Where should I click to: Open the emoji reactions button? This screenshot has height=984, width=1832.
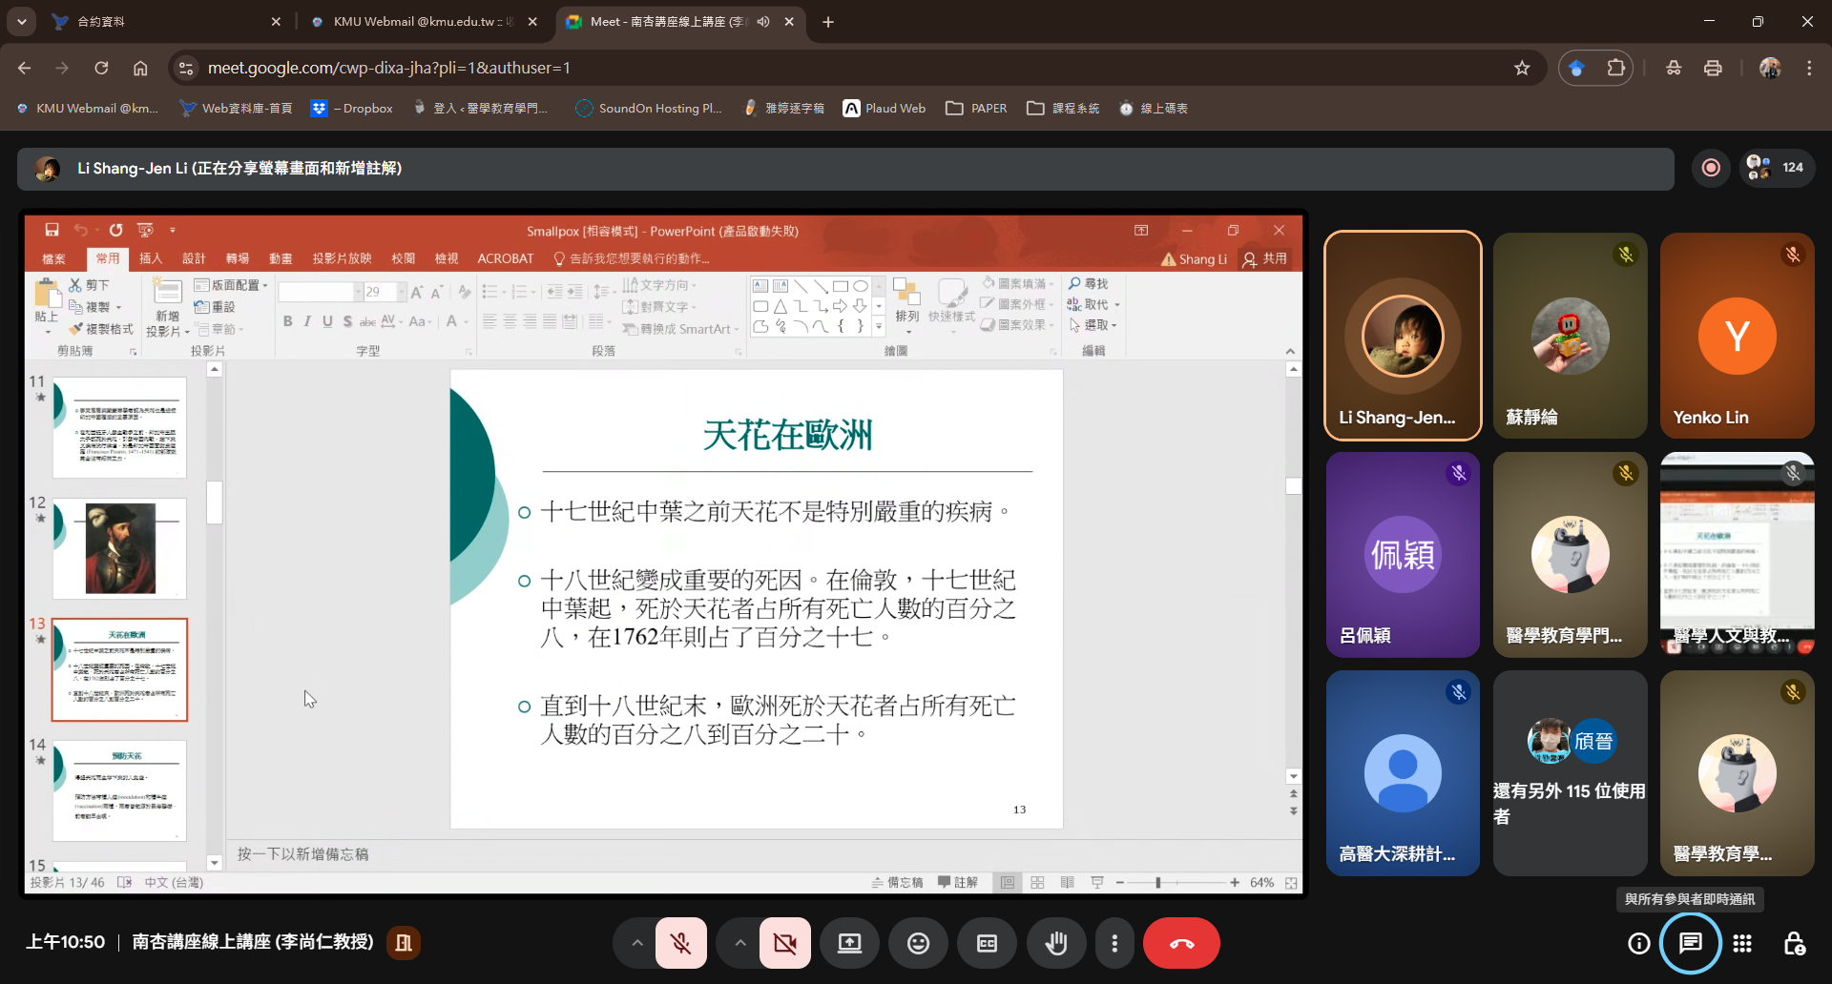click(918, 943)
